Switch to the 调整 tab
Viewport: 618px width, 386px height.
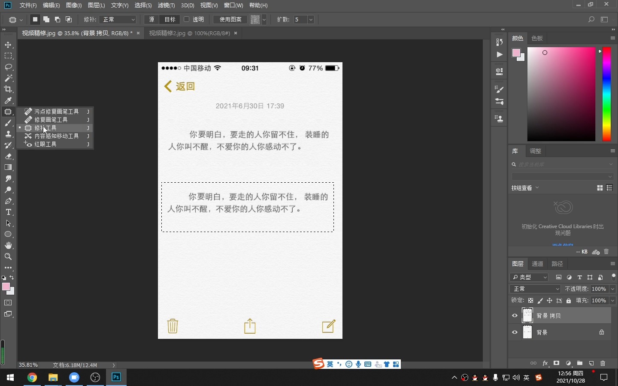coord(536,151)
